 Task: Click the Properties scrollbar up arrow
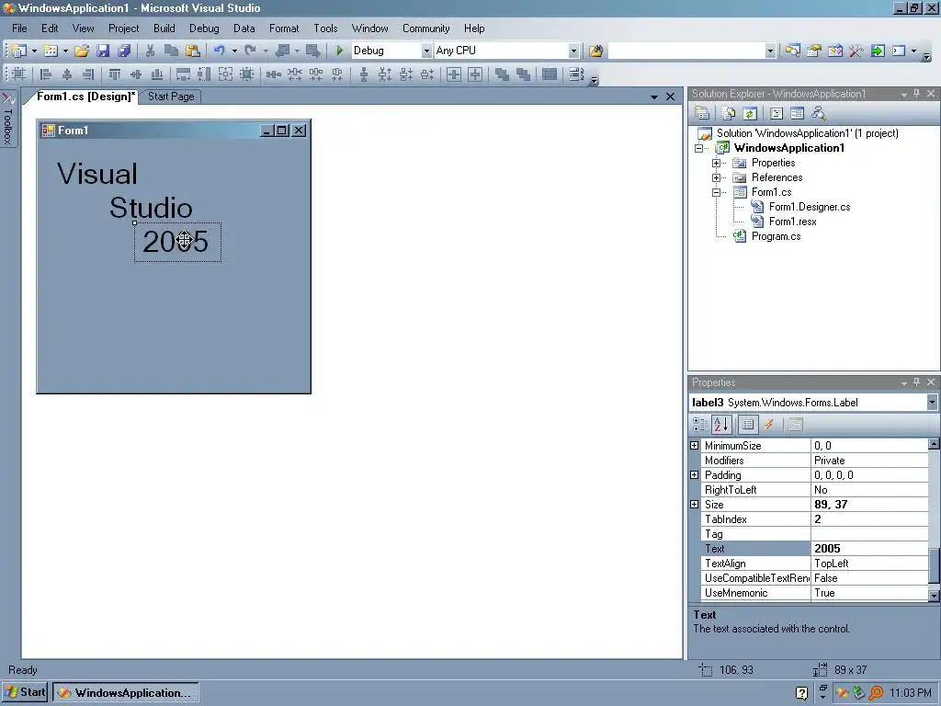point(934,444)
